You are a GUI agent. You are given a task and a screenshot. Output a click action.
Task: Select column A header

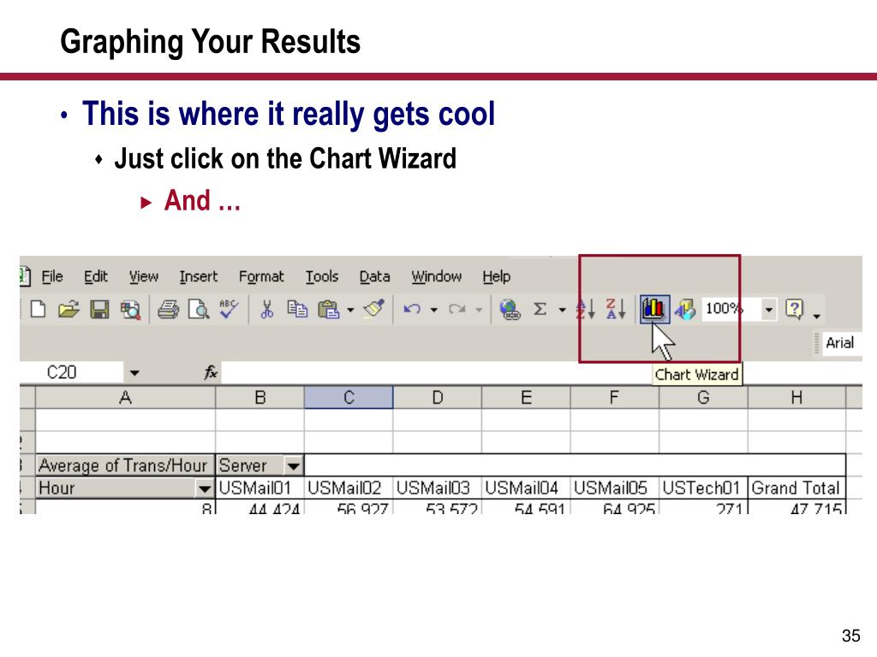125,398
